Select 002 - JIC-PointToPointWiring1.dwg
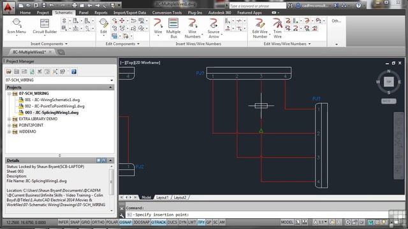Image resolution: width=408 pixels, height=229 pixels. (x=54, y=106)
